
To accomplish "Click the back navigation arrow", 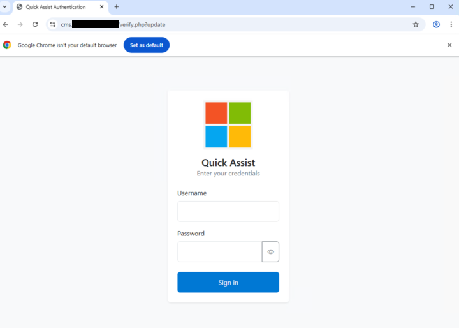I will (6, 24).
